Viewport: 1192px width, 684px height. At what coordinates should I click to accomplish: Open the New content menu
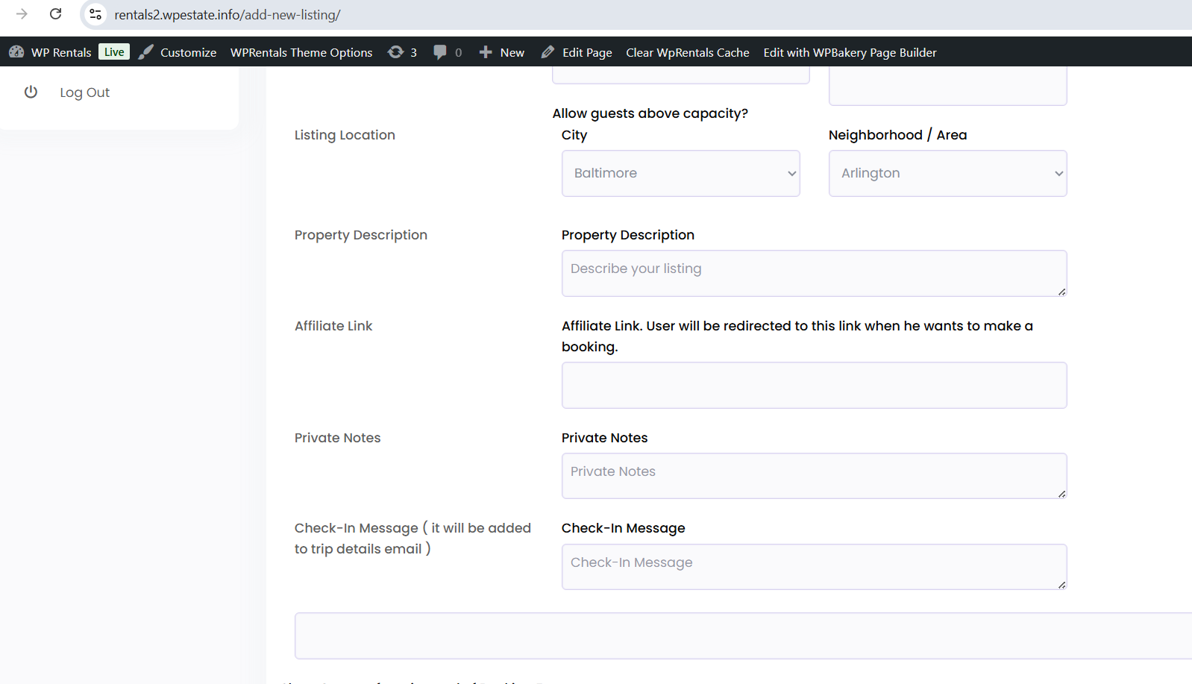tap(502, 52)
